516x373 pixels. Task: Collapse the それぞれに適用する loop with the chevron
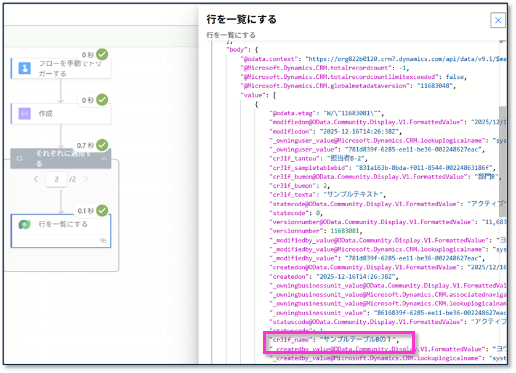coord(104,159)
